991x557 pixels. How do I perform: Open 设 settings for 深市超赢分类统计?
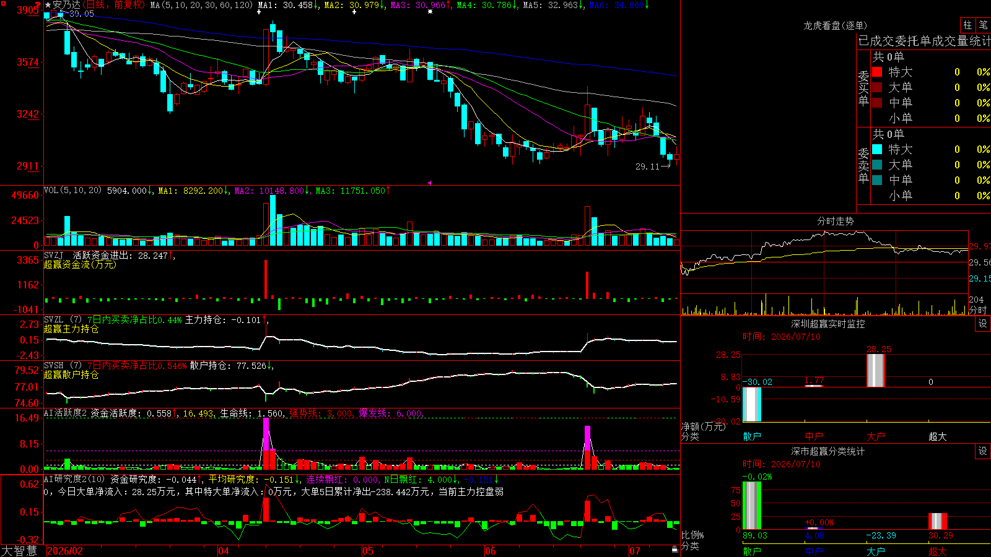click(983, 451)
